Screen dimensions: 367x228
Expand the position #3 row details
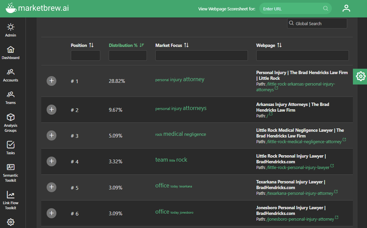(x=51, y=135)
